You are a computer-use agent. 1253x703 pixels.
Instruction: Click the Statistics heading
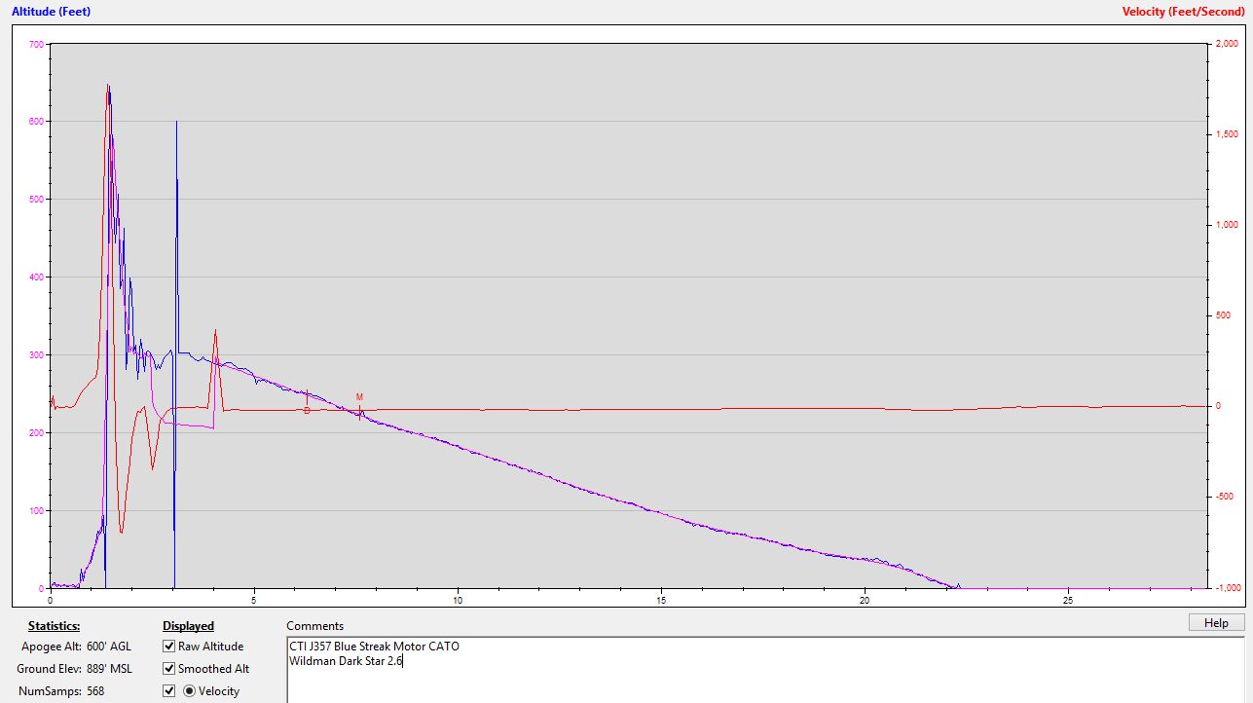coord(54,626)
